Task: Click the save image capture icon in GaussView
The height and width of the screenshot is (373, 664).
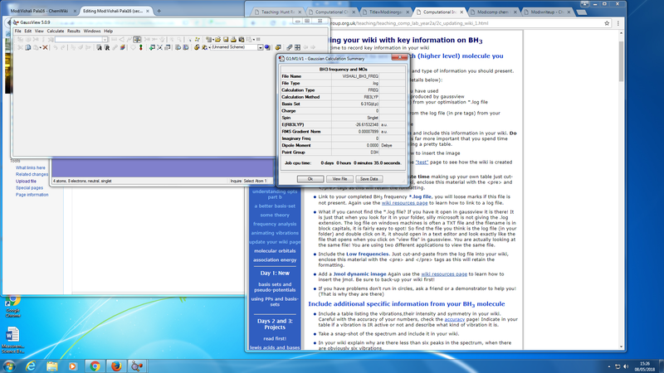Action: pyautogui.click(x=242, y=39)
